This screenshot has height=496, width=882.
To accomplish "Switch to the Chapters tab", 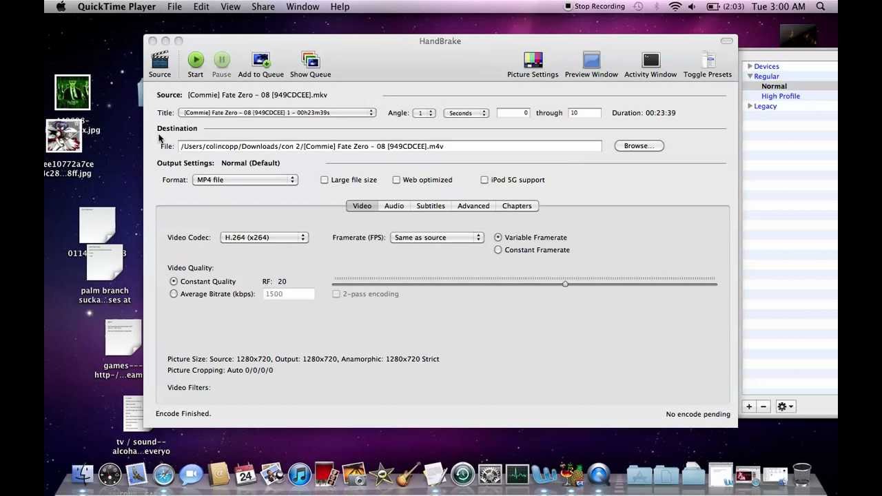I will coord(517,206).
